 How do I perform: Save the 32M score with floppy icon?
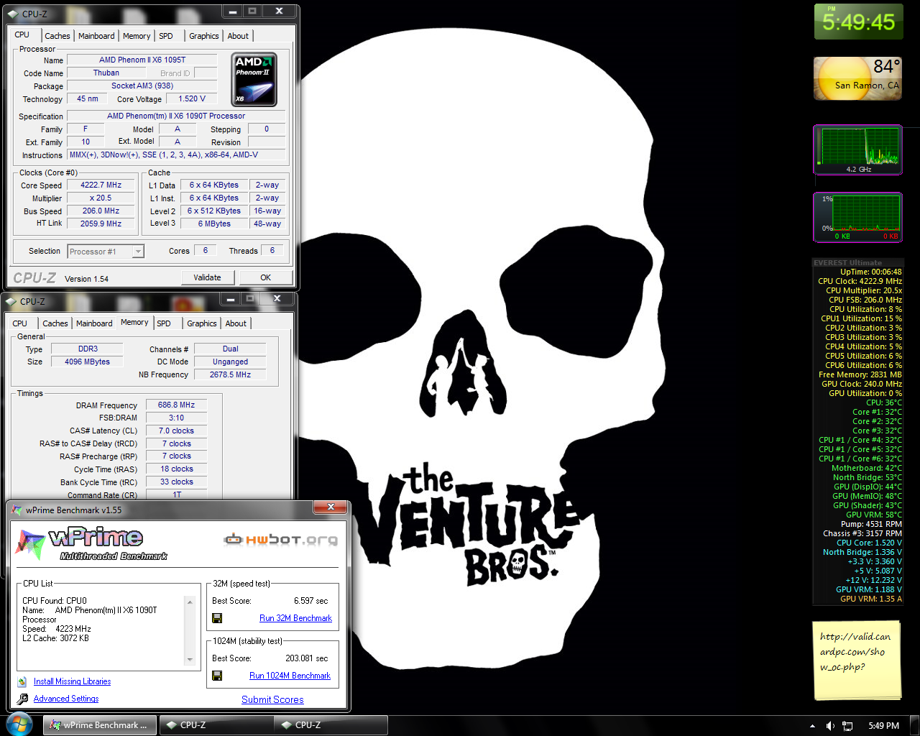pos(217,618)
